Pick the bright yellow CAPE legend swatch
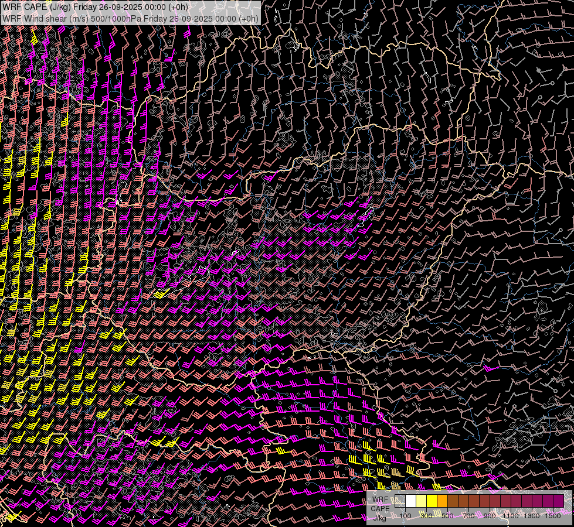 [x=432, y=501]
